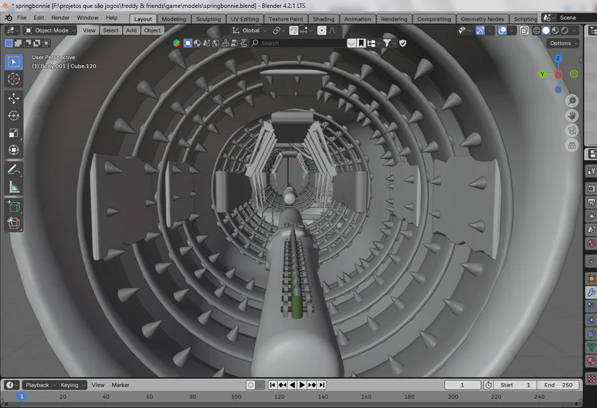
Task: Toggle X-ray mode button
Action: [x=524, y=30]
